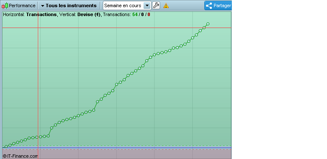327x159 pixels.
Task: Click the Devise (€) vertical axis label
Action: coord(89,14)
